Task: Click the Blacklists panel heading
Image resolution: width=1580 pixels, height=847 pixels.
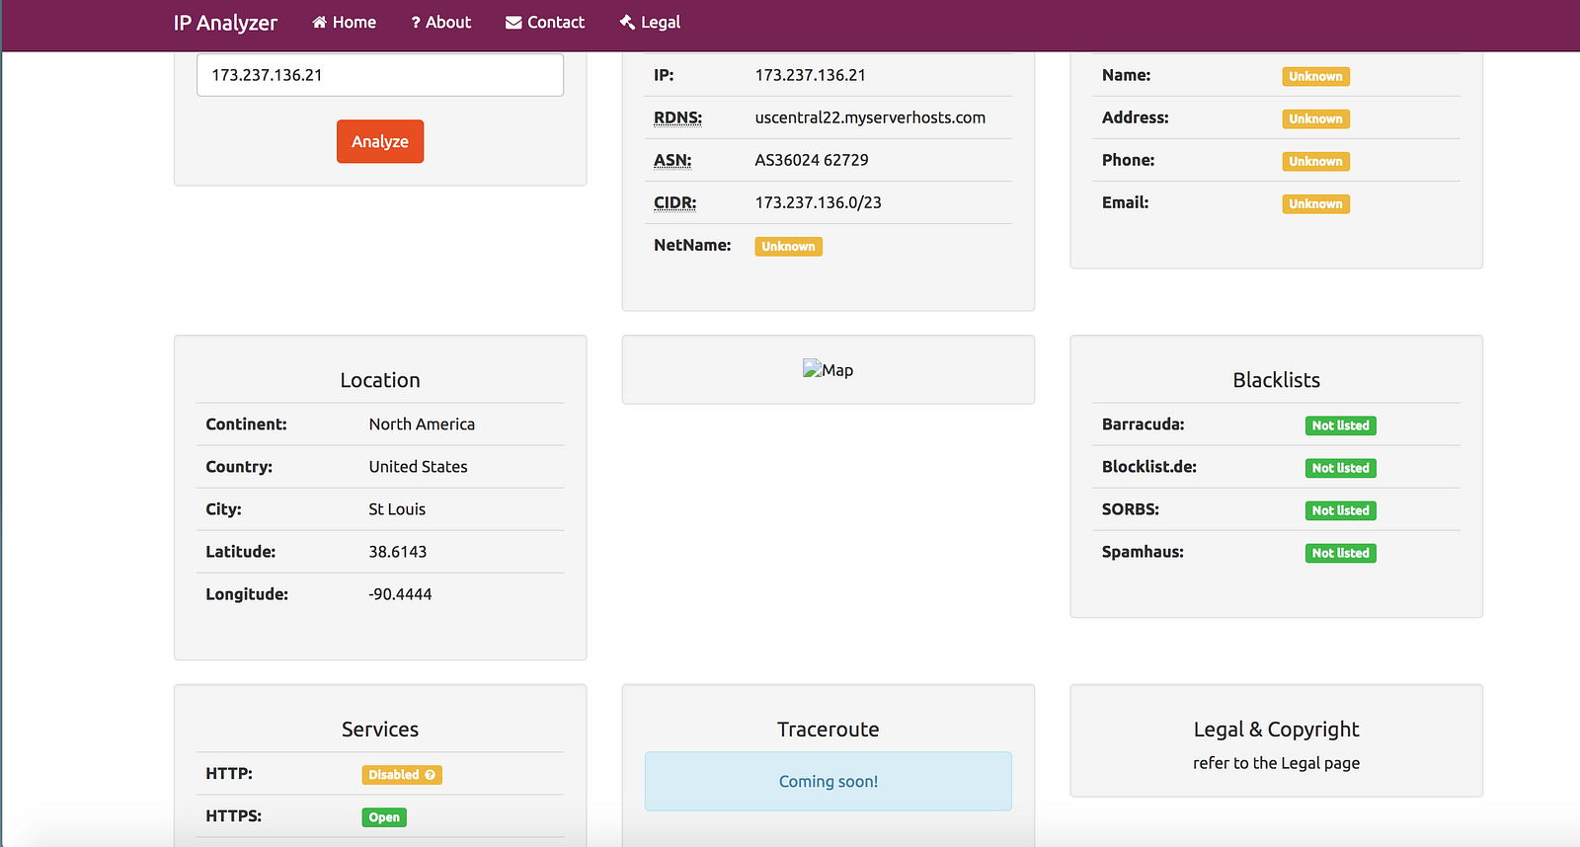Action: pyautogui.click(x=1276, y=380)
